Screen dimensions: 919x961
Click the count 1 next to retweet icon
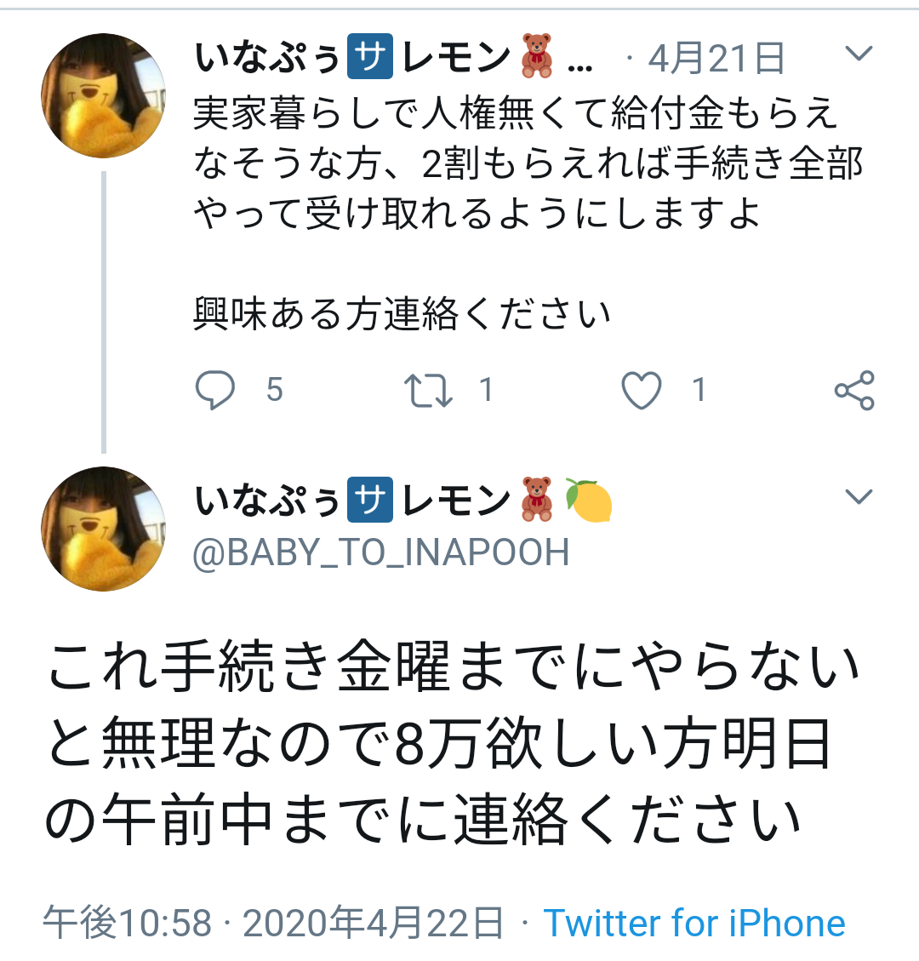click(x=486, y=391)
